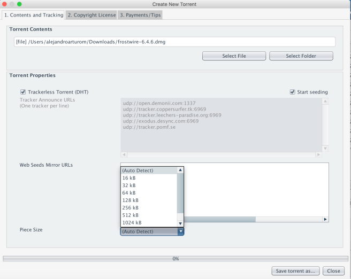Uncheck the Start seeding checkbox
Screen dimensions: 351x279
click(x=292, y=92)
